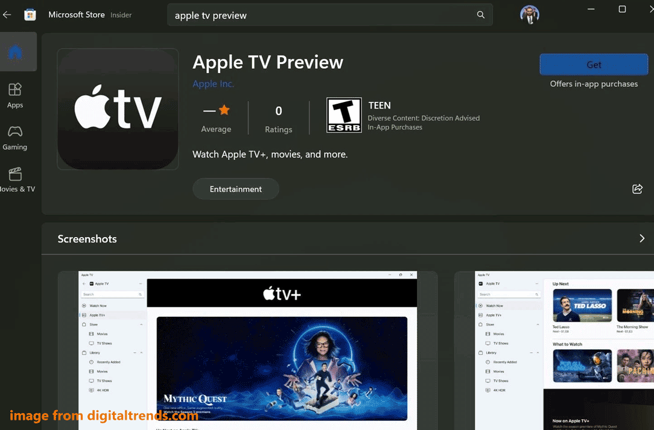Image resolution: width=654 pixels, height=430 pixels.
Task: Open the Apple Inc. publisher link
Action: pos(213,84)
